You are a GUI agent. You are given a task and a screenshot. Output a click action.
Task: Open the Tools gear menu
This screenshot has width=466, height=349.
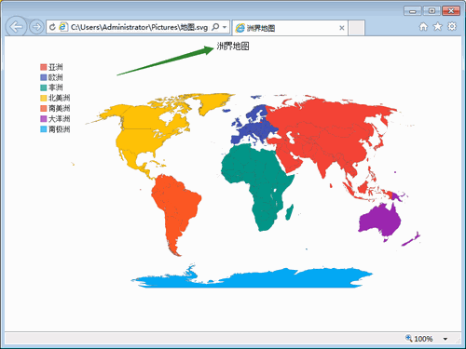(452, 27)
